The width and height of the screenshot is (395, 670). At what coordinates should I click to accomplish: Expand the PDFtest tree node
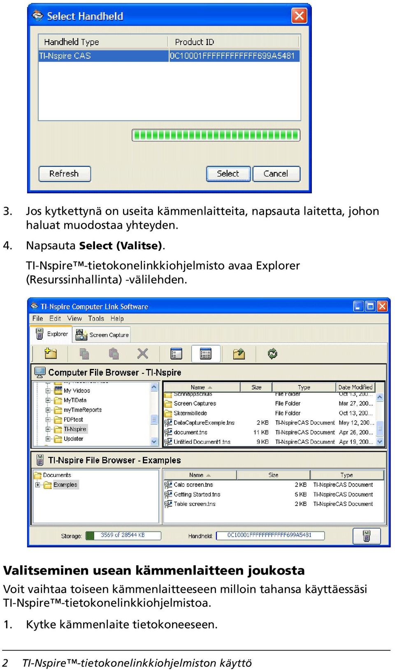[x=48, y=420]
